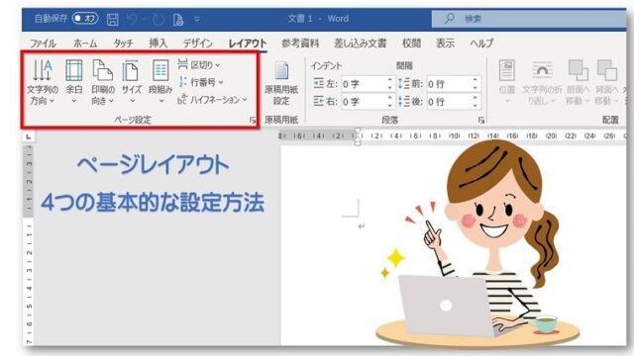Open the 参考資料 references tab

pyautogui.click(x=300, y=44)
